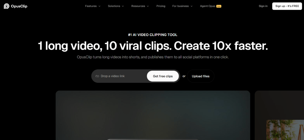Click the subtitle "OpusClip turns long videos into shorts"

tap(108, 57)
